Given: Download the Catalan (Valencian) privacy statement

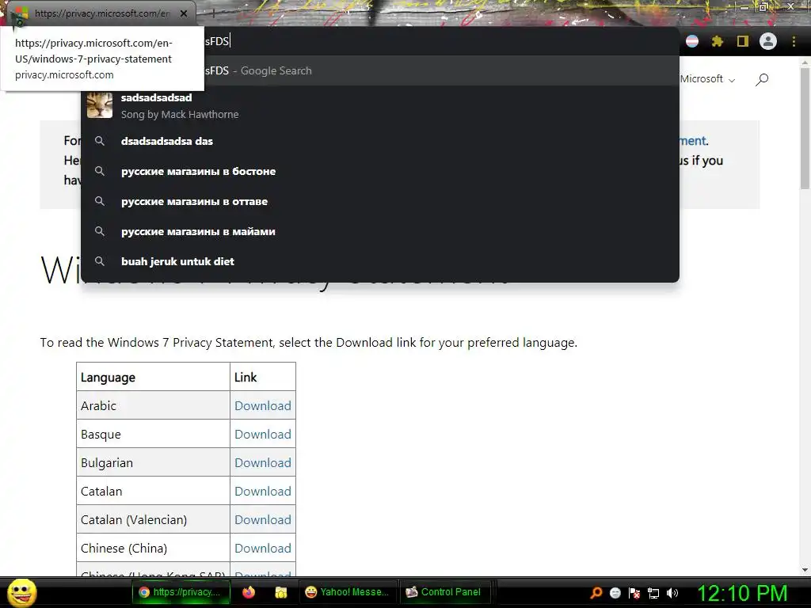Looking at the screenshot, I should pyautogui.click(x=263, y=519).
